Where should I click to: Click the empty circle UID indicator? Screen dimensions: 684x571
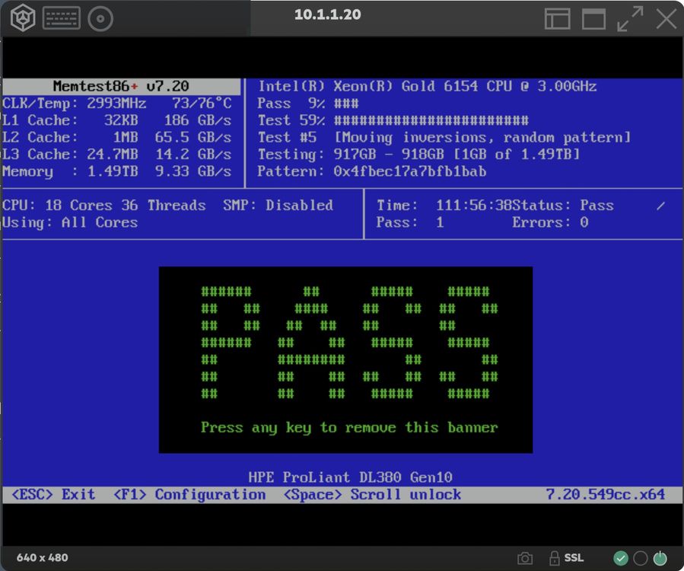click(x=640, y=558)
